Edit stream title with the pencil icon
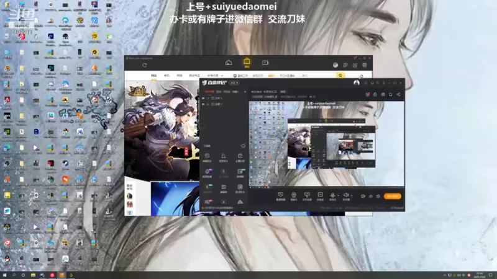 click(x=276, y=97)
